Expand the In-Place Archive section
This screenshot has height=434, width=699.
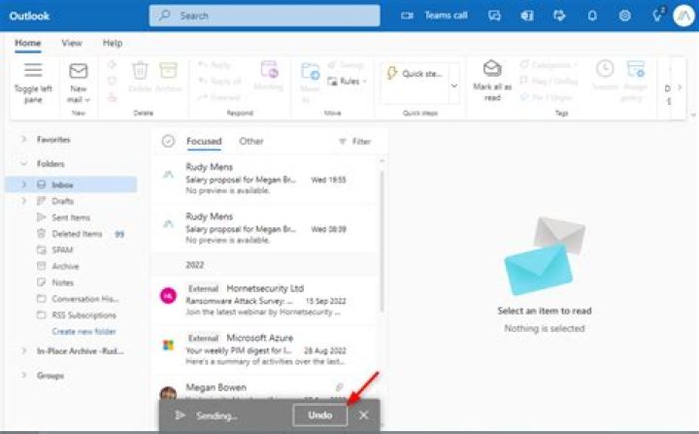point(23,351)
